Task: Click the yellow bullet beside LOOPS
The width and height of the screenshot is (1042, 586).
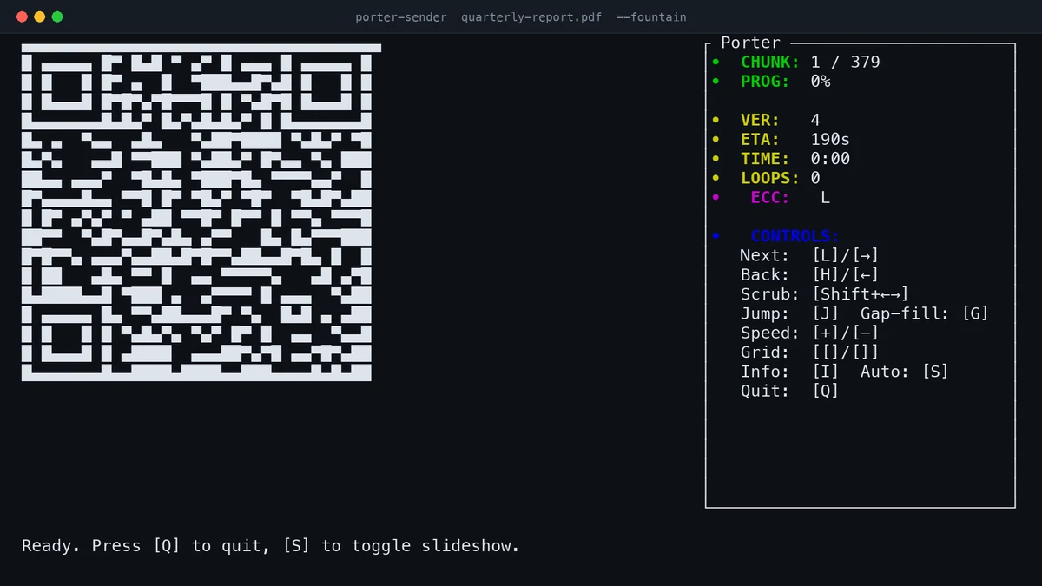Action: click(x=716, y=178)
